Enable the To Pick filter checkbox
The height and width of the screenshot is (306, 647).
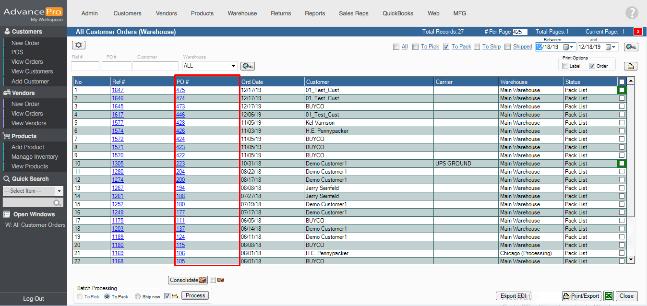pos(416,47)
